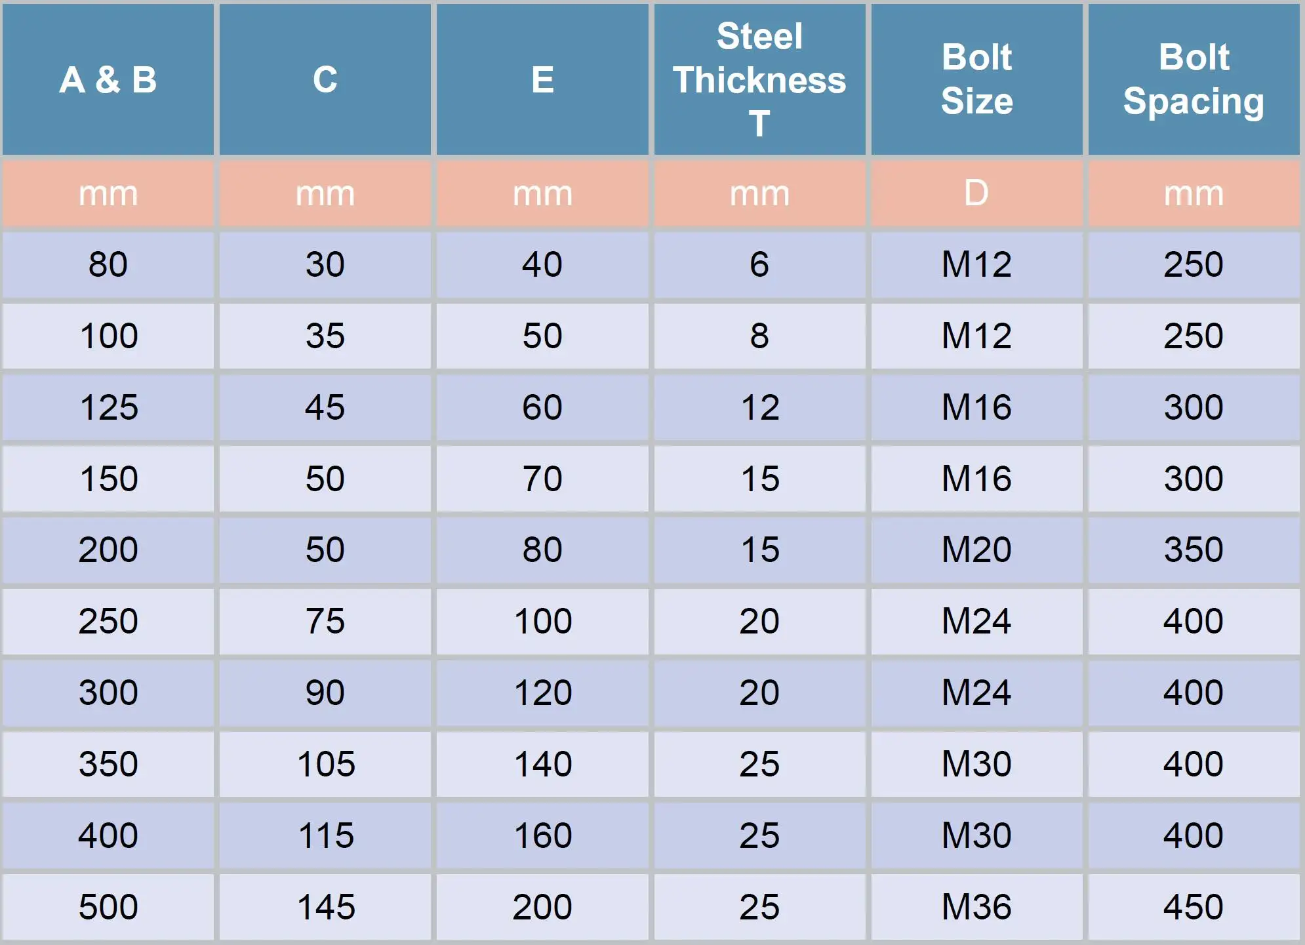Click the 500 cell in A & B column
This screenshot has width=1305, height=945.
pos(108,907)
